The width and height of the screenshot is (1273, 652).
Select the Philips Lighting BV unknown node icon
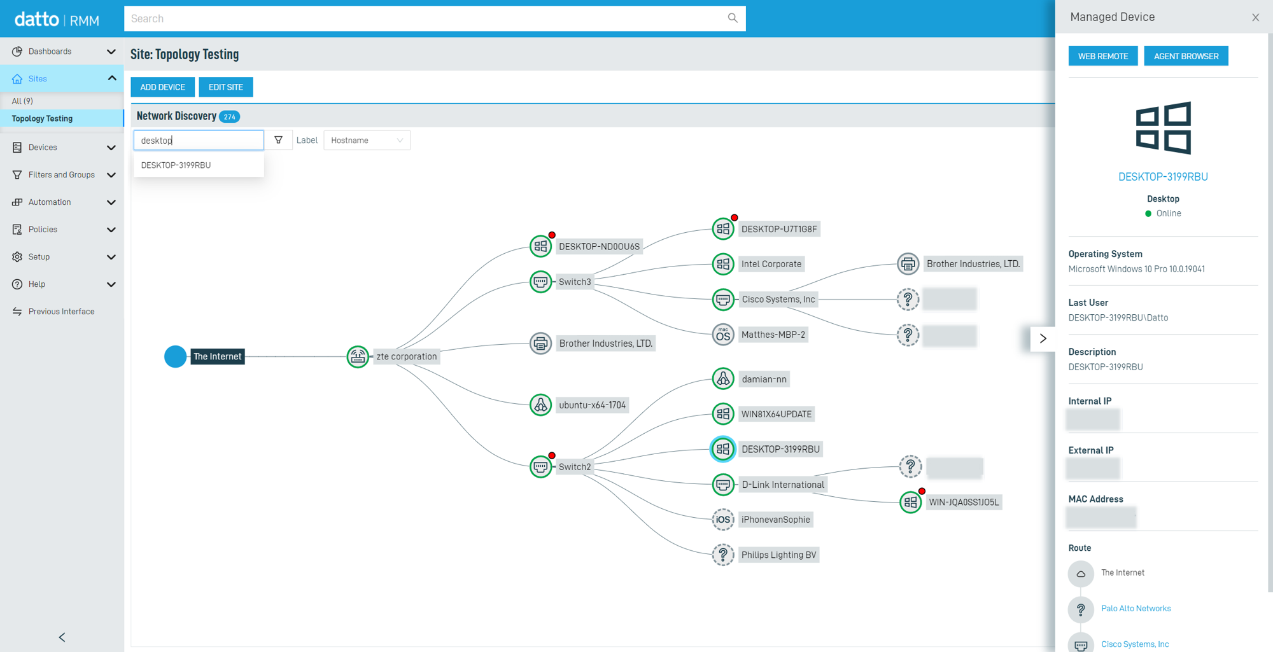tap(723, 555)
